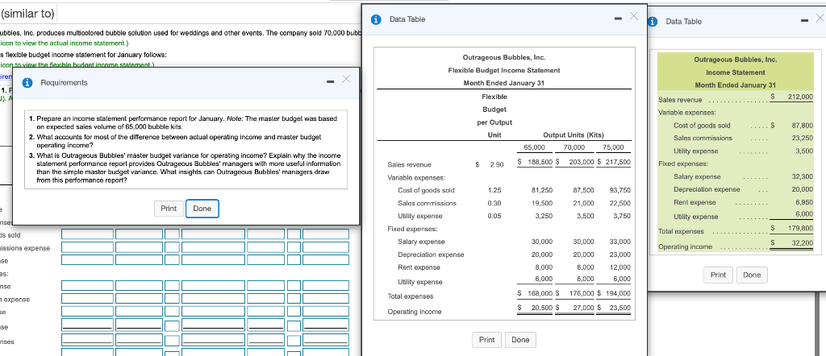826x356 pixels.
Task: Print the Flexible Budget Income Statement table
Action: pos(486,340)
